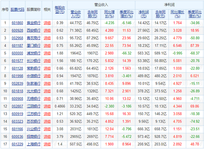
Task: Select quarterly growth value 87.39
Action: (195, 46)
